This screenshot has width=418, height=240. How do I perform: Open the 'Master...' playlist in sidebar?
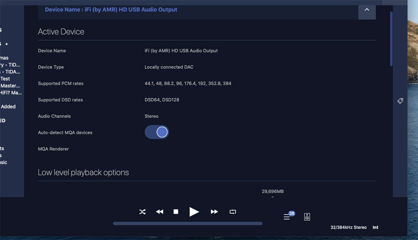coord(10,86)
